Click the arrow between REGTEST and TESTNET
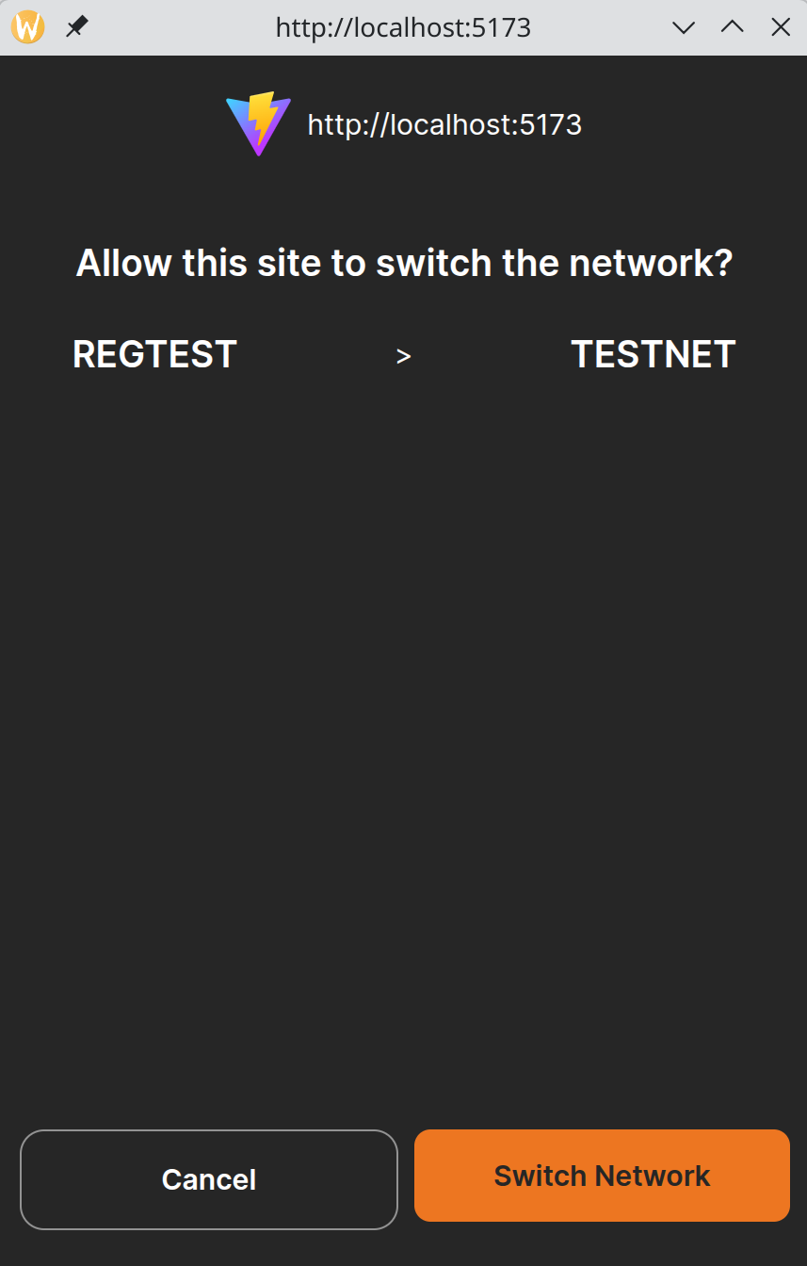Image resolution: width=807 pixels, height=1266 pixels. tap(403, 356)
